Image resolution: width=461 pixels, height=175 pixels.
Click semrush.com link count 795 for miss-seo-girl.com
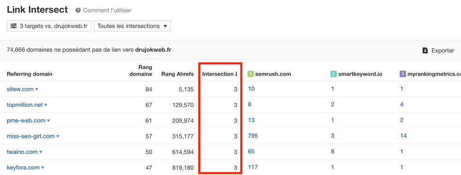(253, 136)
